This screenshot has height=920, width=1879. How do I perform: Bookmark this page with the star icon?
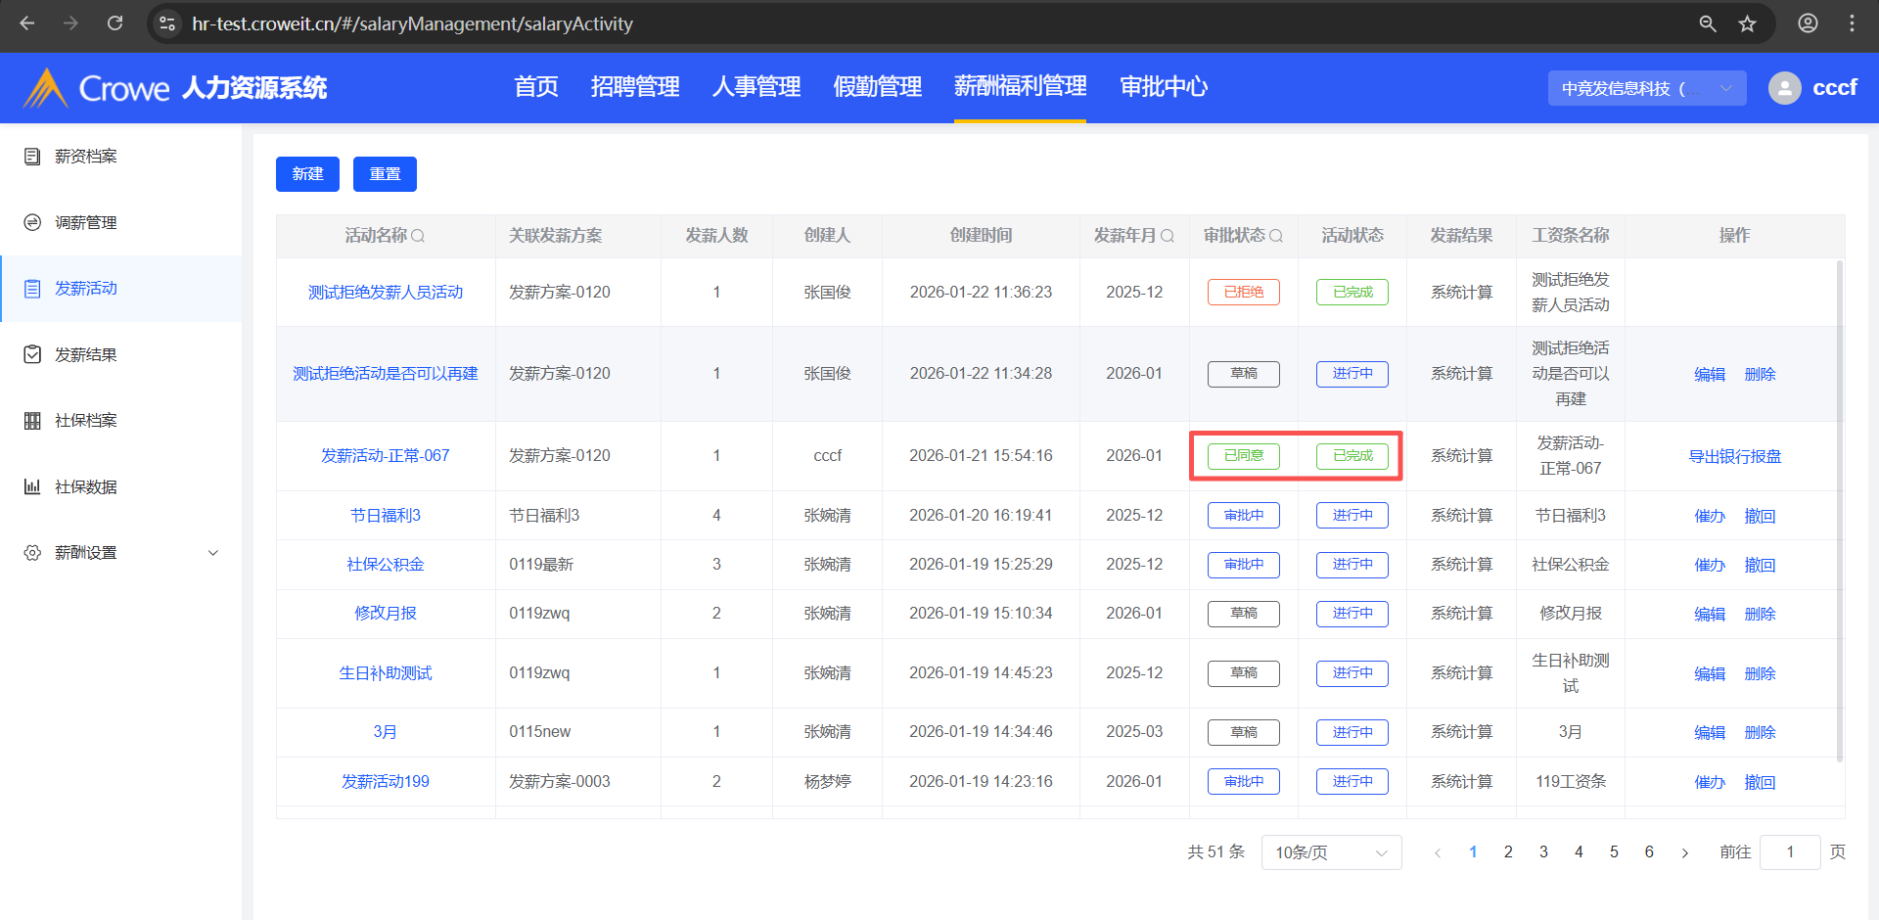coord(1747,23)
